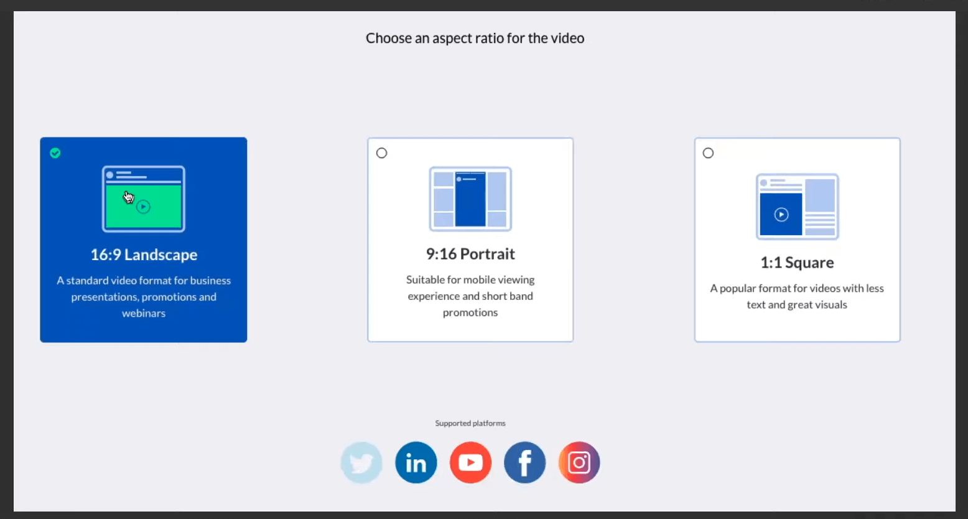The width and height of the screenshot is (968, 519).
Task: Click the square description about less text
Action: [x=798, y=296]
